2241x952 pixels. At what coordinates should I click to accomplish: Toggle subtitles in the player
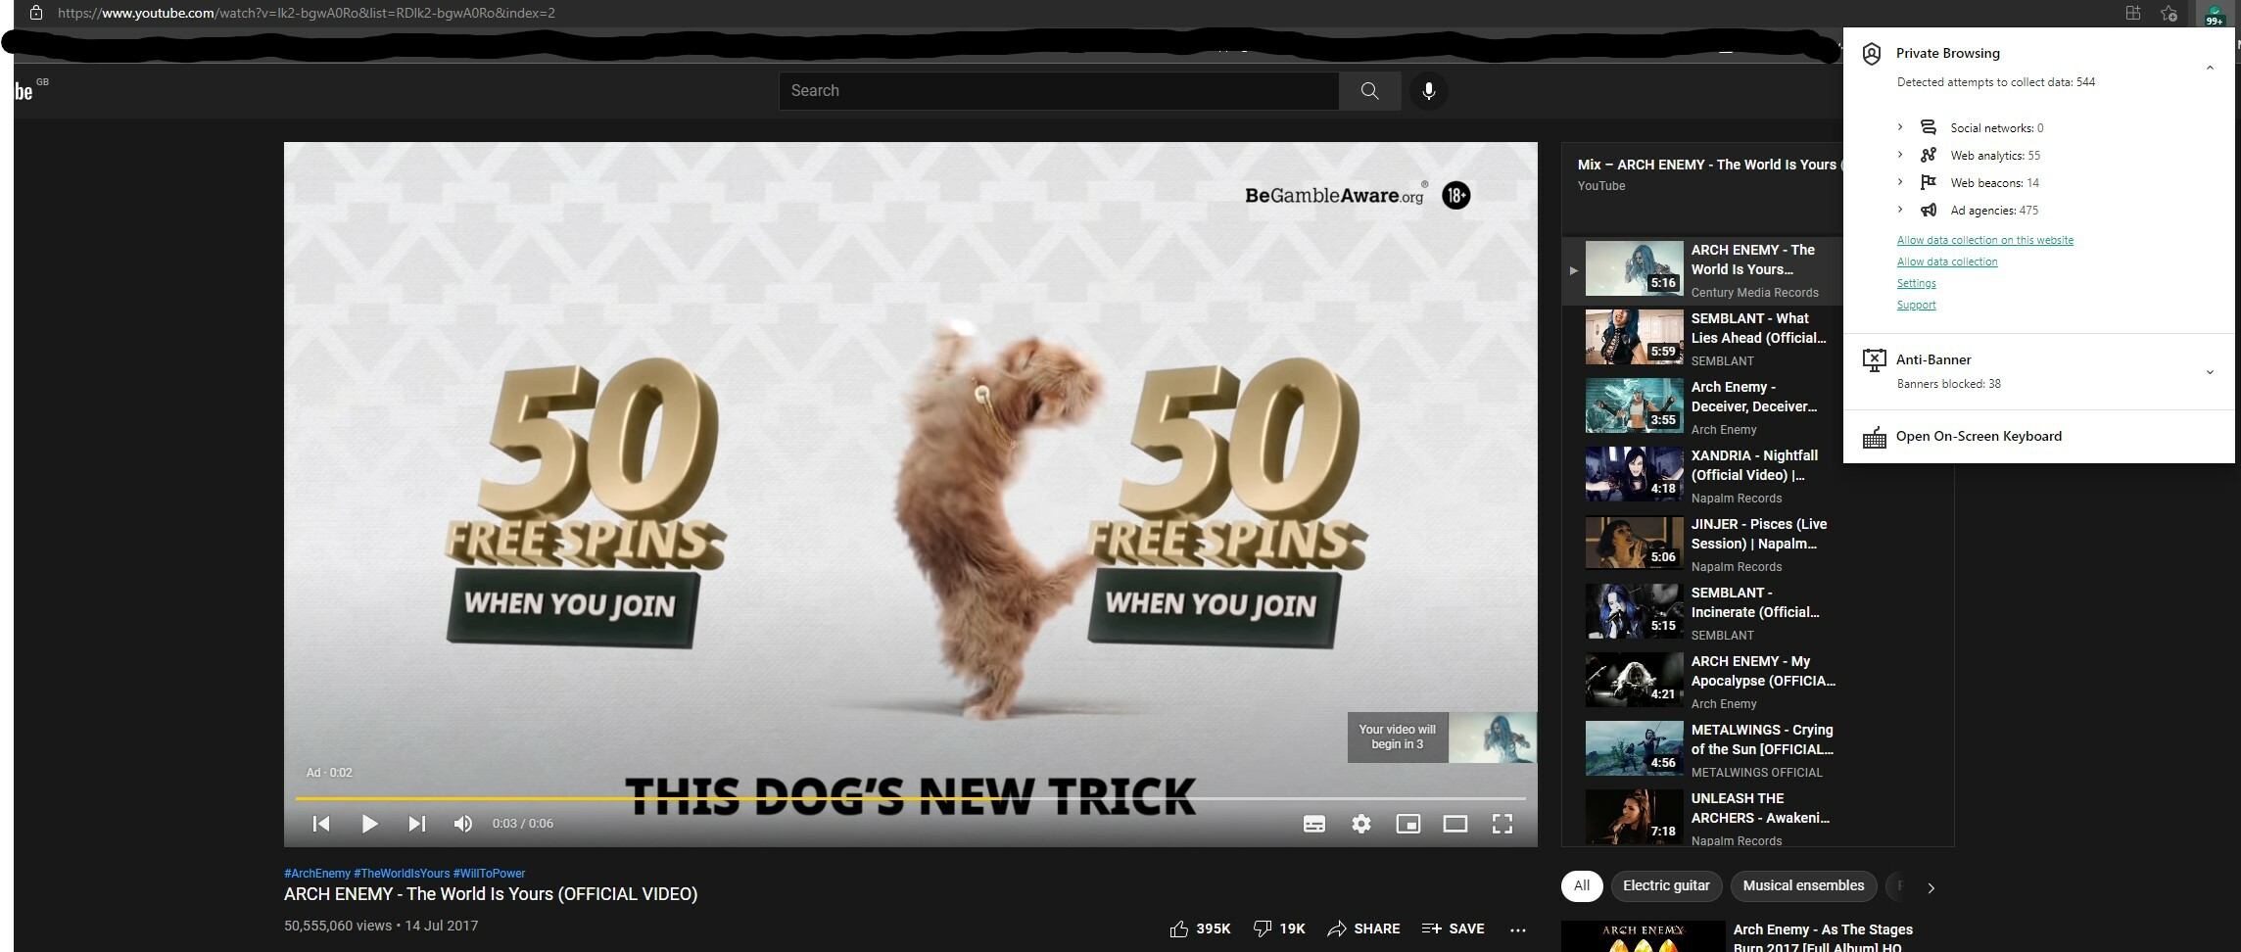(1314, 824)
